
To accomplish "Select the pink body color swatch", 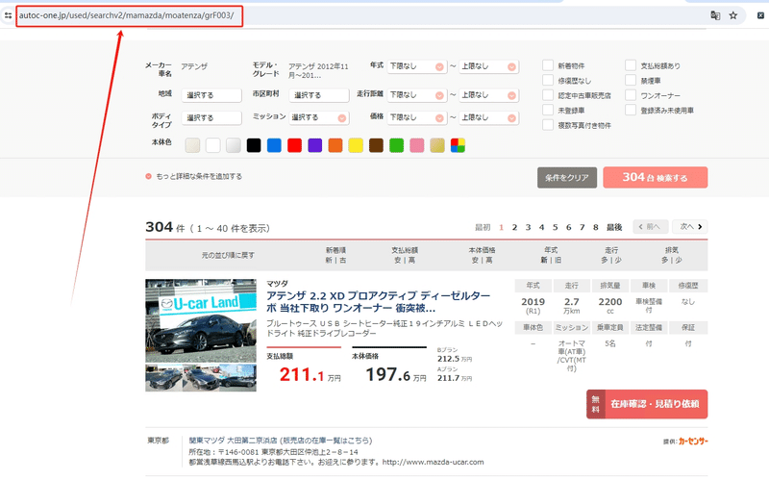I will [417, 145].
